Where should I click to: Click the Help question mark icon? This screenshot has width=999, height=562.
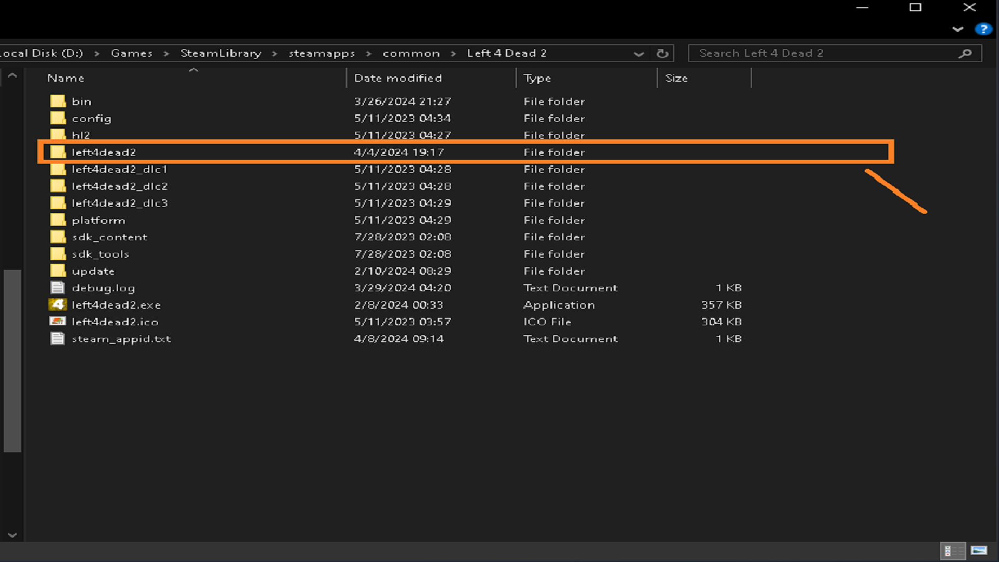[983, 29]
